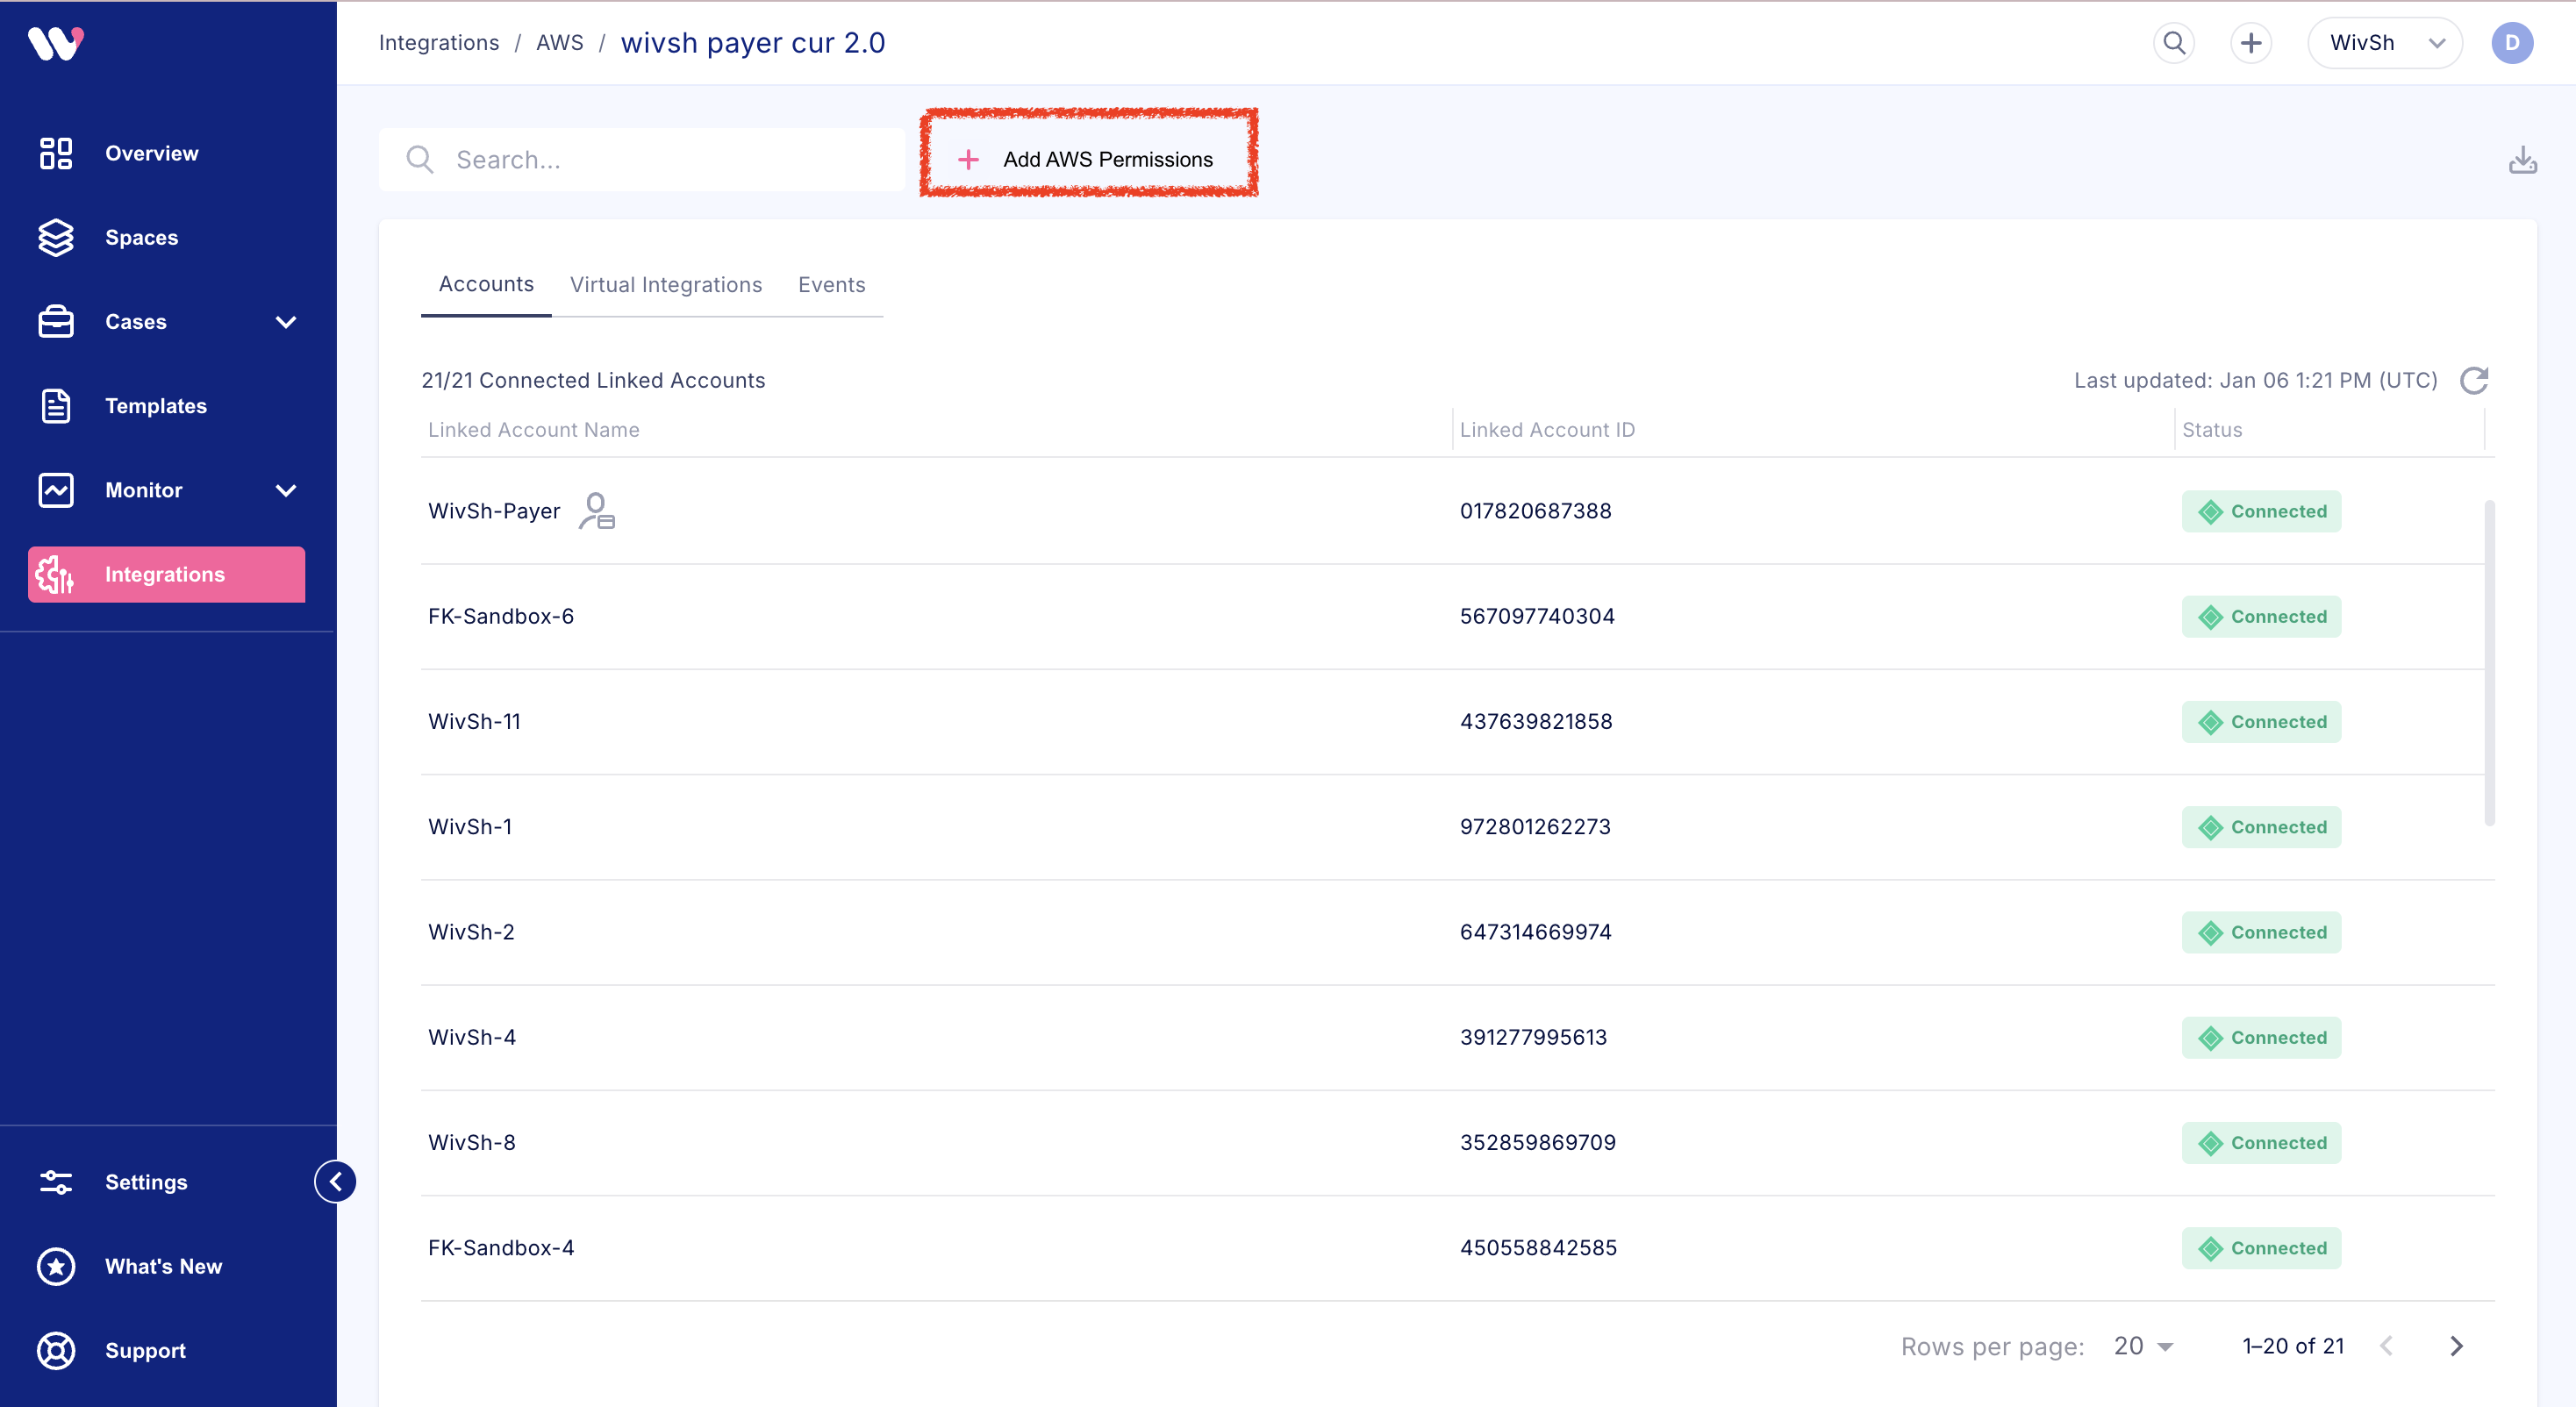Expand the Monitor sidebar menu chevron
Screen dimensions: 2576x1407
[x=286, y=490]
